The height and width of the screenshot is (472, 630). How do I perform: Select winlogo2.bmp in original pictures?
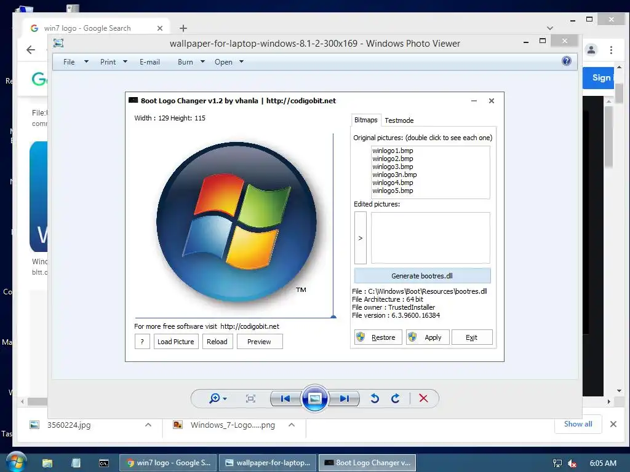tap(393, 159)
